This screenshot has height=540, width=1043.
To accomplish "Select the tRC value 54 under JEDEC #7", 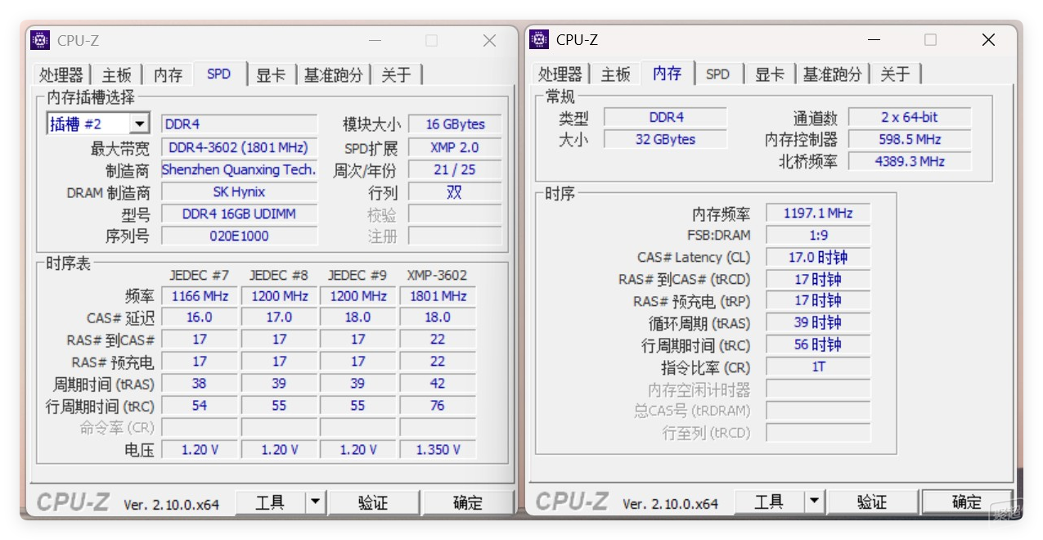I will 200,406.
